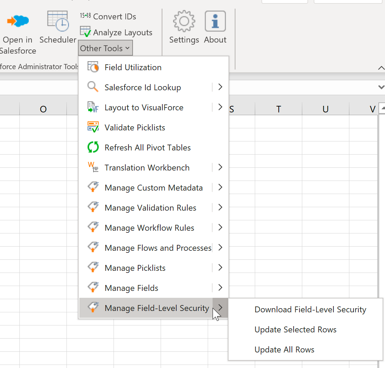This screenshot has width=385, height=368.
Task: Click the Validate Picklists icon
Action: 93,128
